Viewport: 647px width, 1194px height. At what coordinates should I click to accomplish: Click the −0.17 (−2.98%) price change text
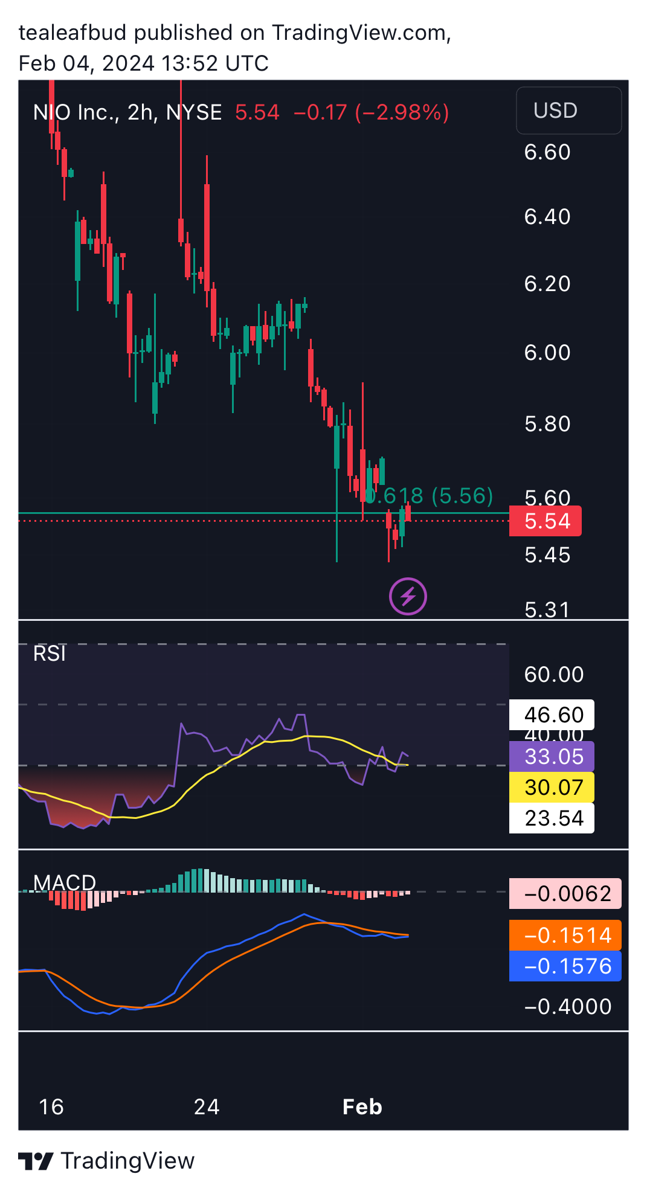point(371,112)
